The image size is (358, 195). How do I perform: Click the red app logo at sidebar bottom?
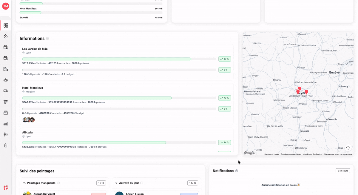[x=6, y=188]
